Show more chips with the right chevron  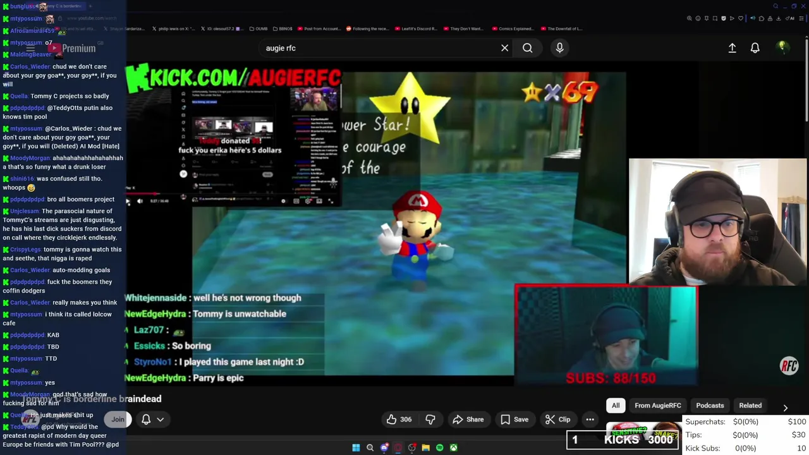click(785, 408)
